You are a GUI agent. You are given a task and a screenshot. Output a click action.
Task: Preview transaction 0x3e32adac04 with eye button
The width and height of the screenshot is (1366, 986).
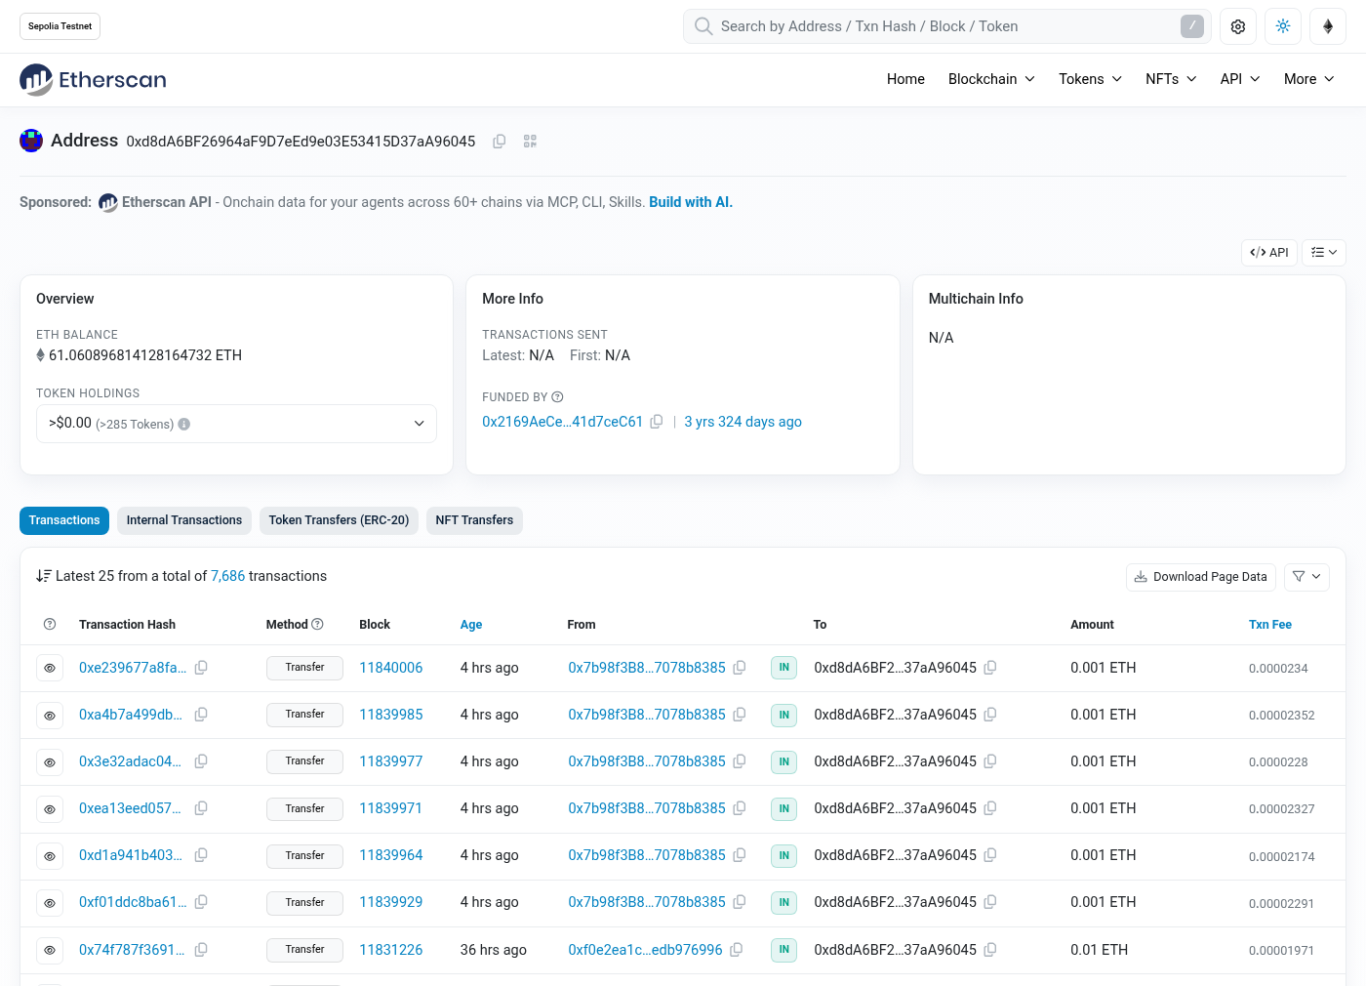tap(50, 762)
